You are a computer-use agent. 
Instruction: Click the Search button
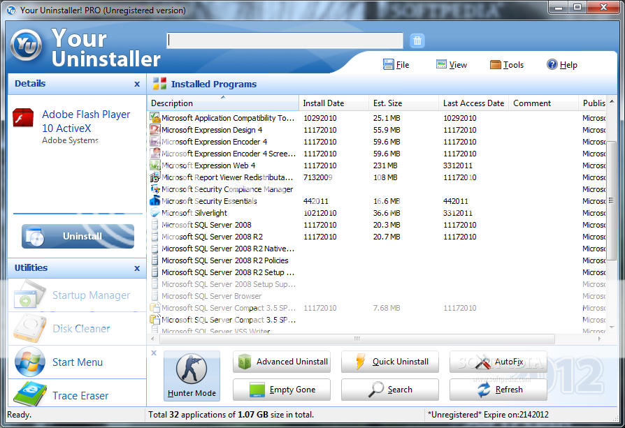(390, 390)
